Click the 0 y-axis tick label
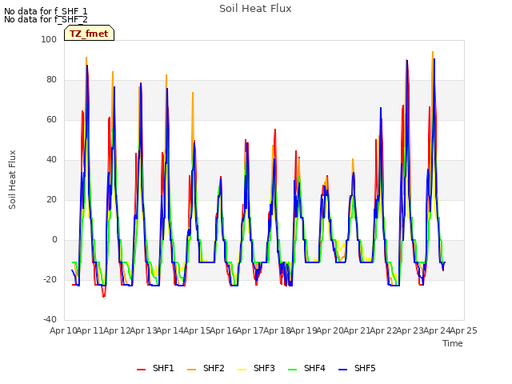512x384 pixels. click(x=54, y=240)
